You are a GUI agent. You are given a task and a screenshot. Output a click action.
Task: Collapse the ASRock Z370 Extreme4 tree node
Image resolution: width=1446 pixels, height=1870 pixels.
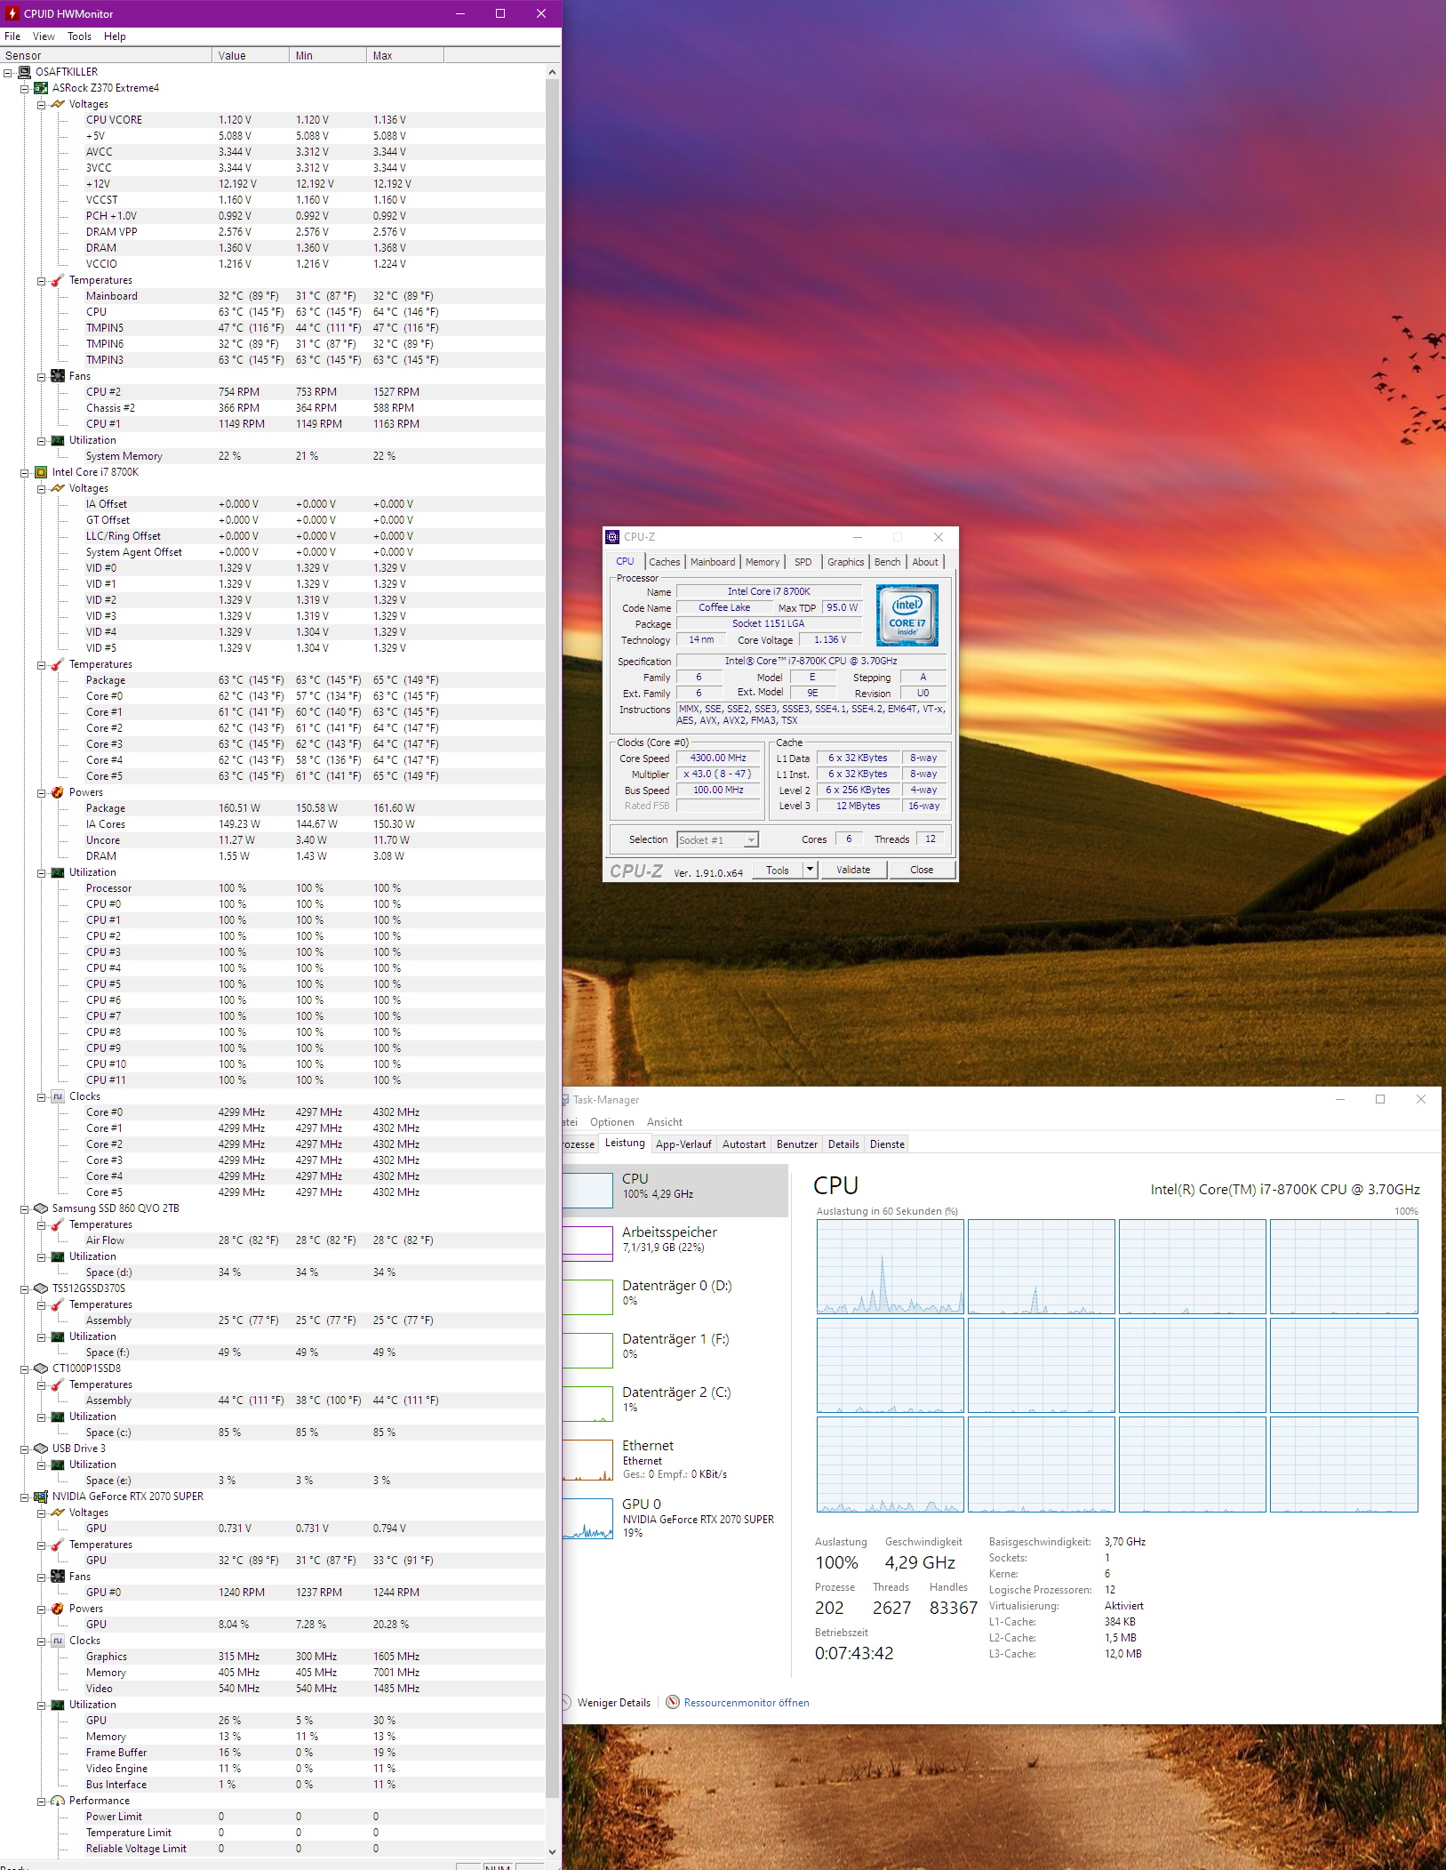25,88
